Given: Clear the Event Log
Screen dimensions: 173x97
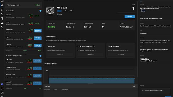Looking at the screenshot, I should [134, 86].
